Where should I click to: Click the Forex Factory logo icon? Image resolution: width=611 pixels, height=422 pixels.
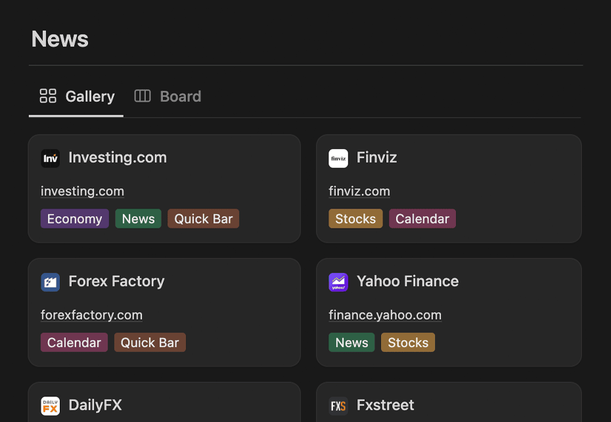point(51,282)
